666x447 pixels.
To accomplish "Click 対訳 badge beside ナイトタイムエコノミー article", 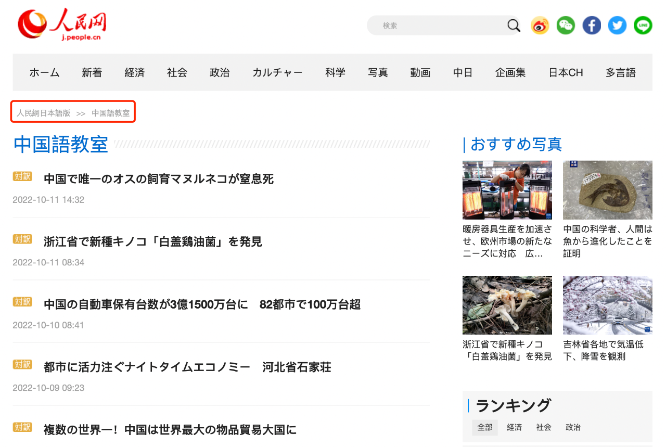I will point(22,364).
